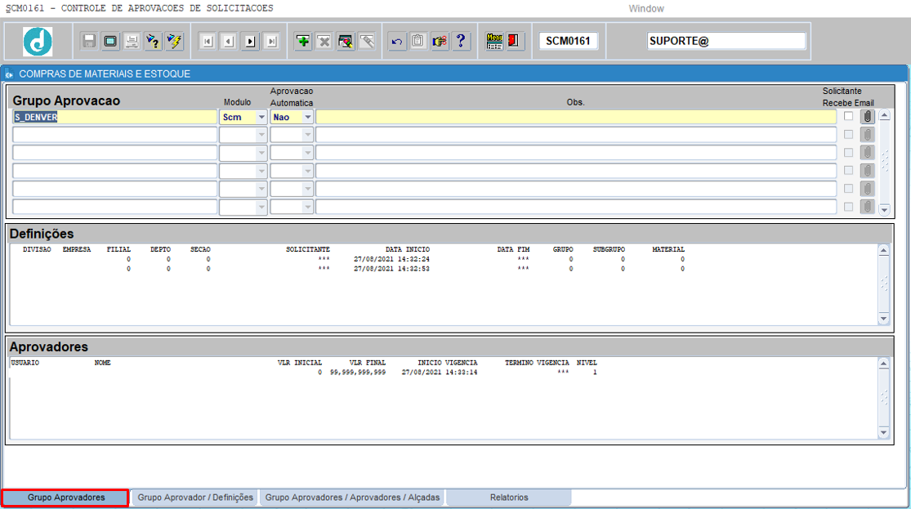Check the email checkbox in the fourth grid row
Viewport: 911px width, 509px height.
click(x=849, y=170)
